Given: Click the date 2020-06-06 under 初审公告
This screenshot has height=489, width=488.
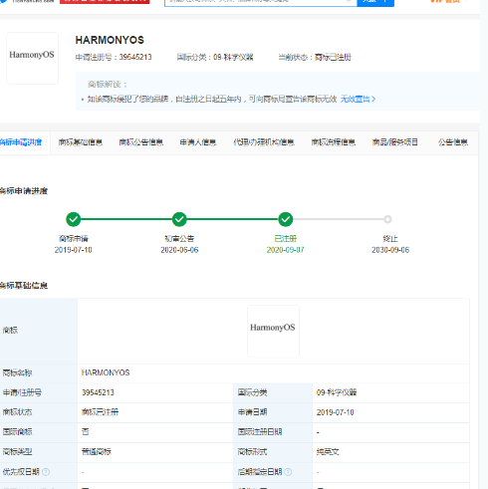Looking at the screenshot, I should (179, 250).
